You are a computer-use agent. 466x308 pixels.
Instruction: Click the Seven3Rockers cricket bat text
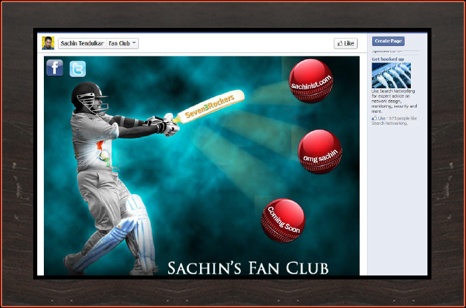pos(209,106)
